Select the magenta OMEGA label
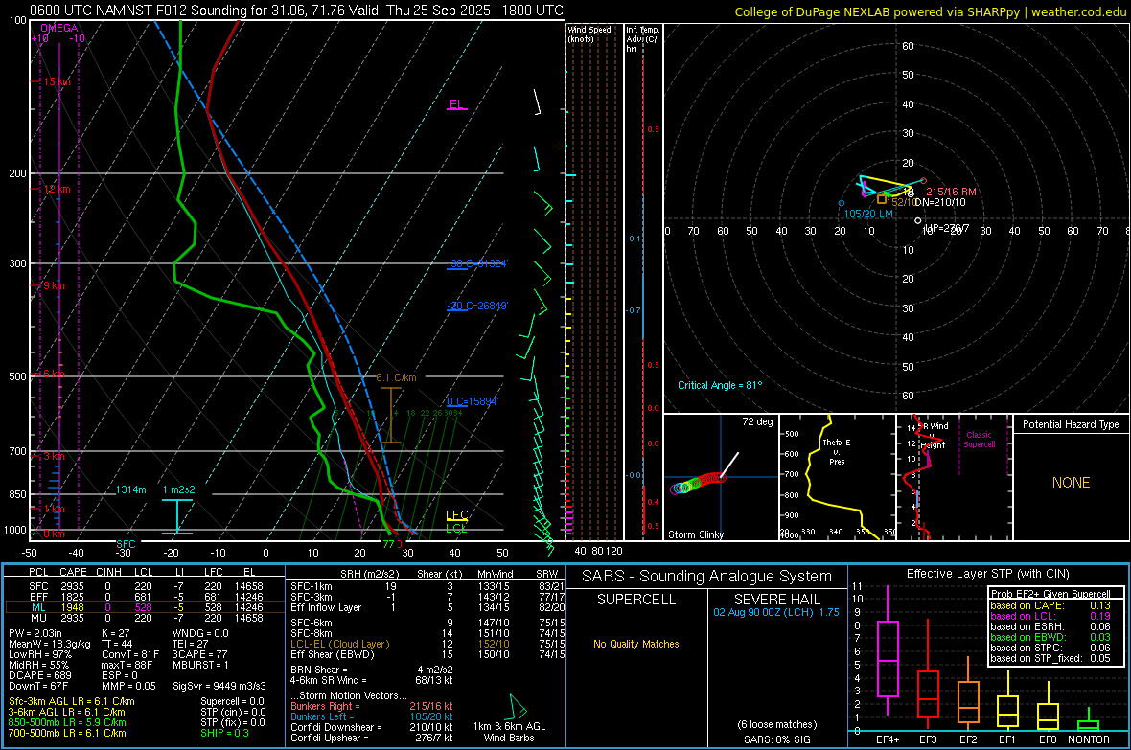The height and width of the screenshot is (750, 1131). coord(58,28)
